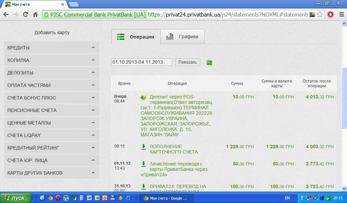Click the red adblock extension icon
This screenshot has height=203, width=347.
(330, 15)
